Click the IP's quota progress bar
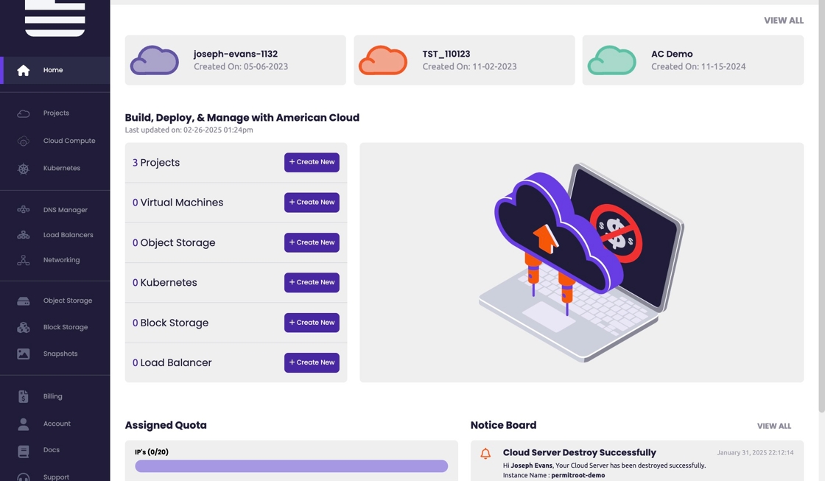The width and height of the screenshot is (825, 481). [x=291, y=466]
